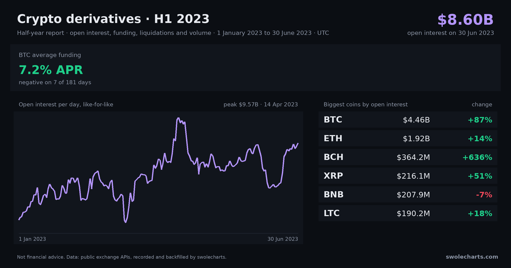The image size is (511, 268).
Task: Click the 1 Jan 2023 axis label
Action: 32,239
